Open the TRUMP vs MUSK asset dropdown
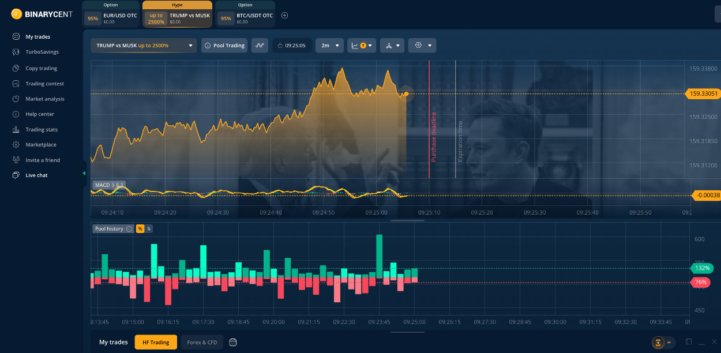The image size is (721, 353). [x=144, y=46]
